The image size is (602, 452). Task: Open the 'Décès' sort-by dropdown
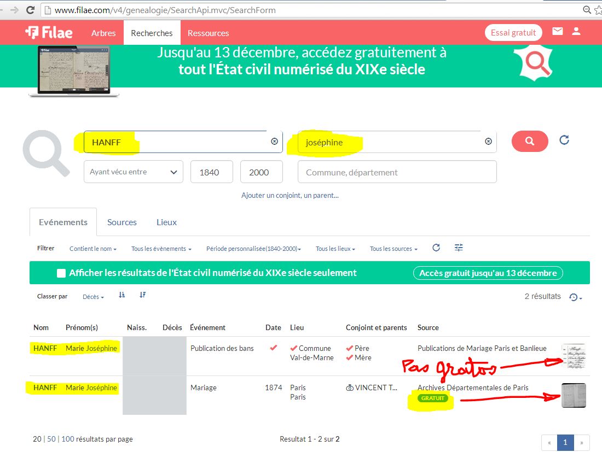pos(93,297)
